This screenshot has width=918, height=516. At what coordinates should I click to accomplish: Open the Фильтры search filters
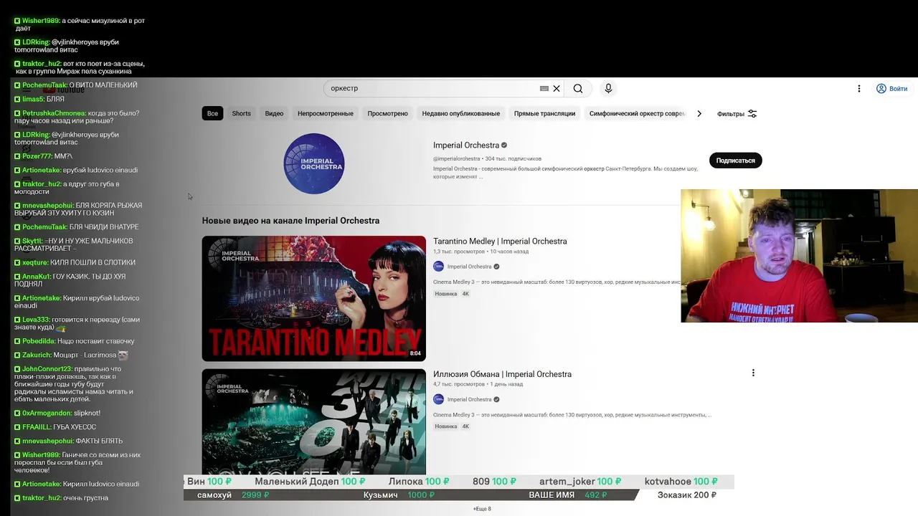[x=737, y=114]
